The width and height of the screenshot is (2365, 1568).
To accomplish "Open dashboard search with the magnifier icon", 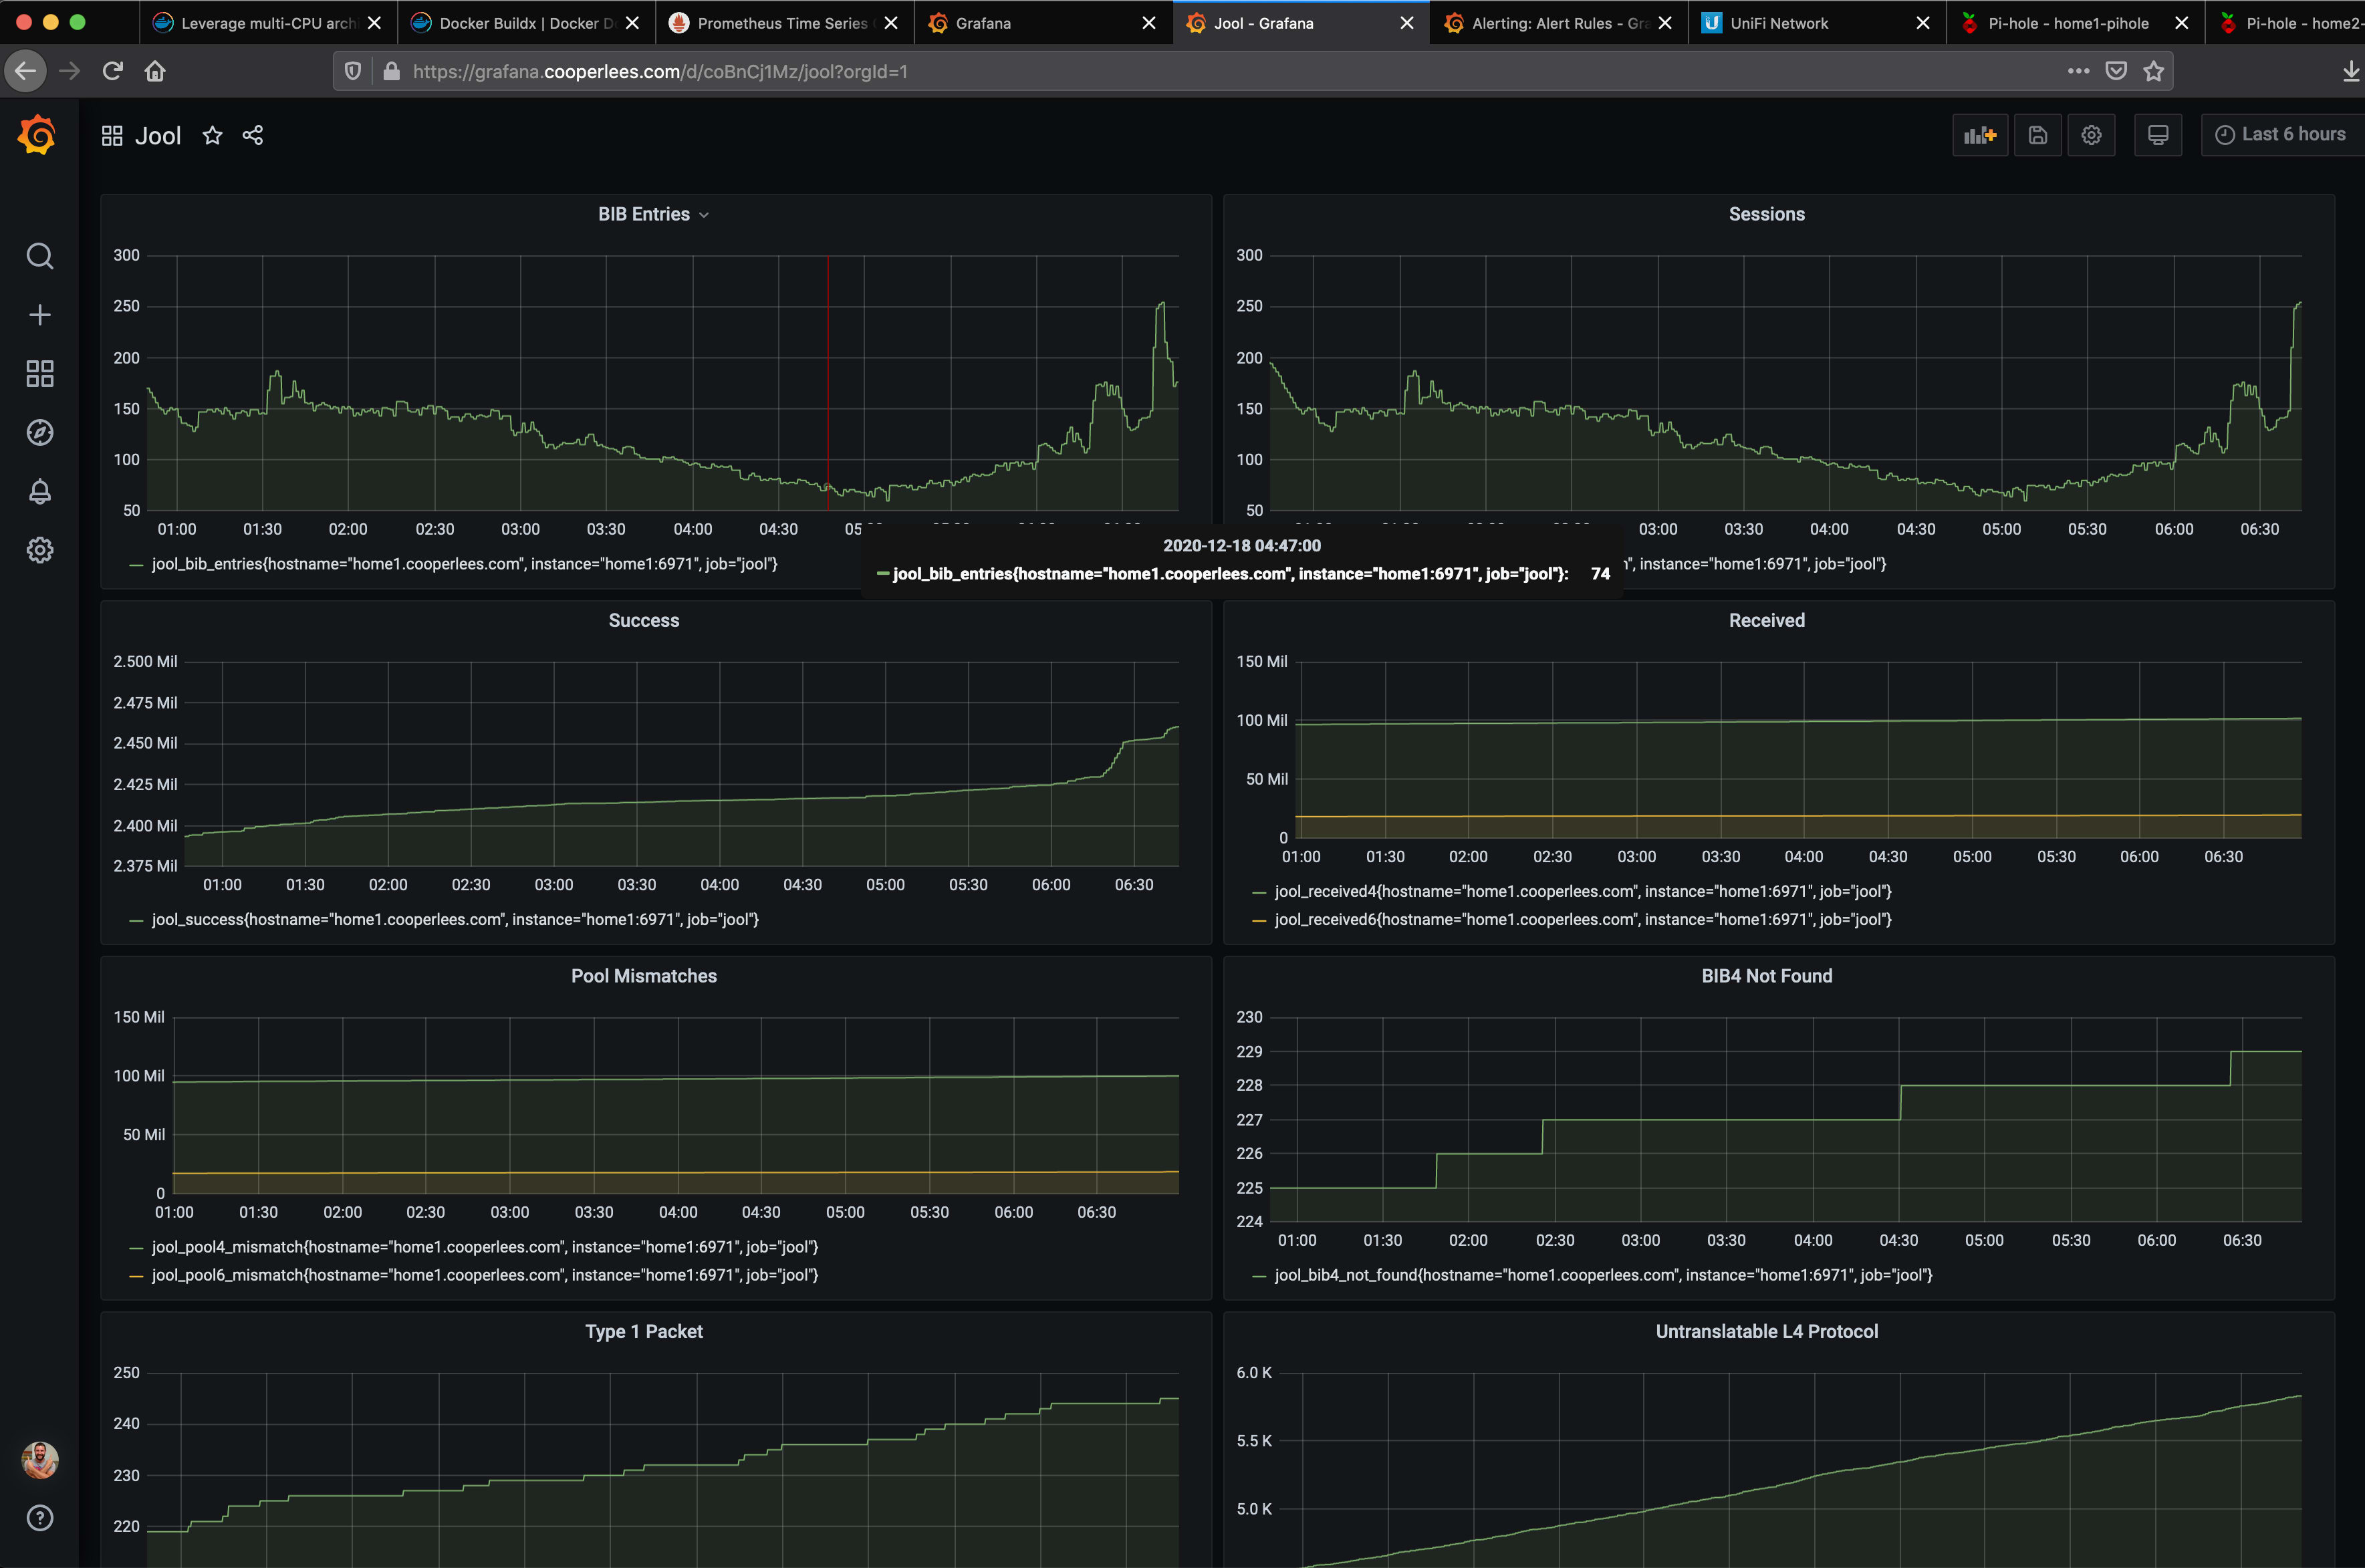I will pyautogui.click(x=39, y=256).
